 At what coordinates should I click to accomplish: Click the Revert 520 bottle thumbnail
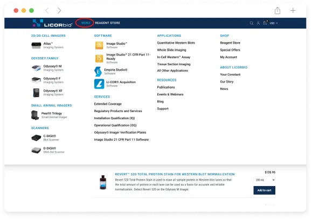pyautogui.click(x=103, y=182)
